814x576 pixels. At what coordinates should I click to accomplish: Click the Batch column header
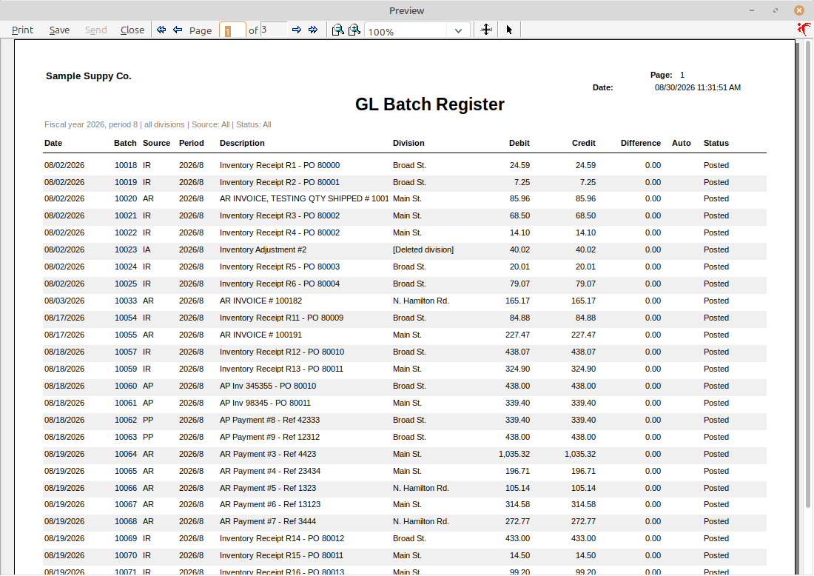pos(125,143)
